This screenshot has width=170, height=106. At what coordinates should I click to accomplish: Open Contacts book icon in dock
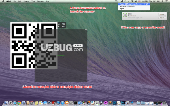pyautogui.click(x=28, y=103)
